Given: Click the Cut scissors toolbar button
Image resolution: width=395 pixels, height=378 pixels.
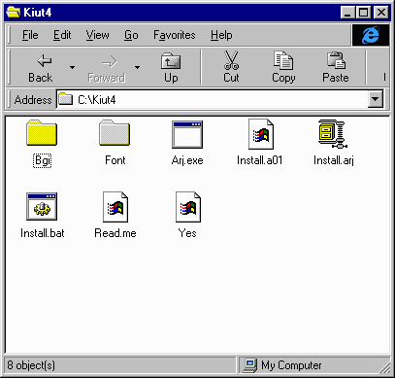Looking at the screenshot, I should [231, 67].
